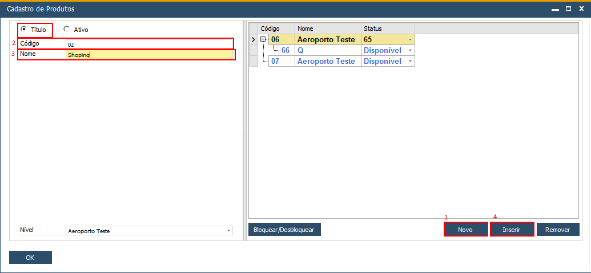Select row code 66
The width and height of the screenshot is (591, 273).
[x=286, y=50]
